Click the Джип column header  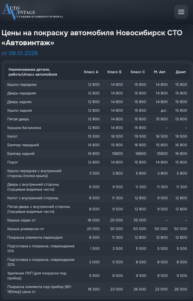click(181, 72)
